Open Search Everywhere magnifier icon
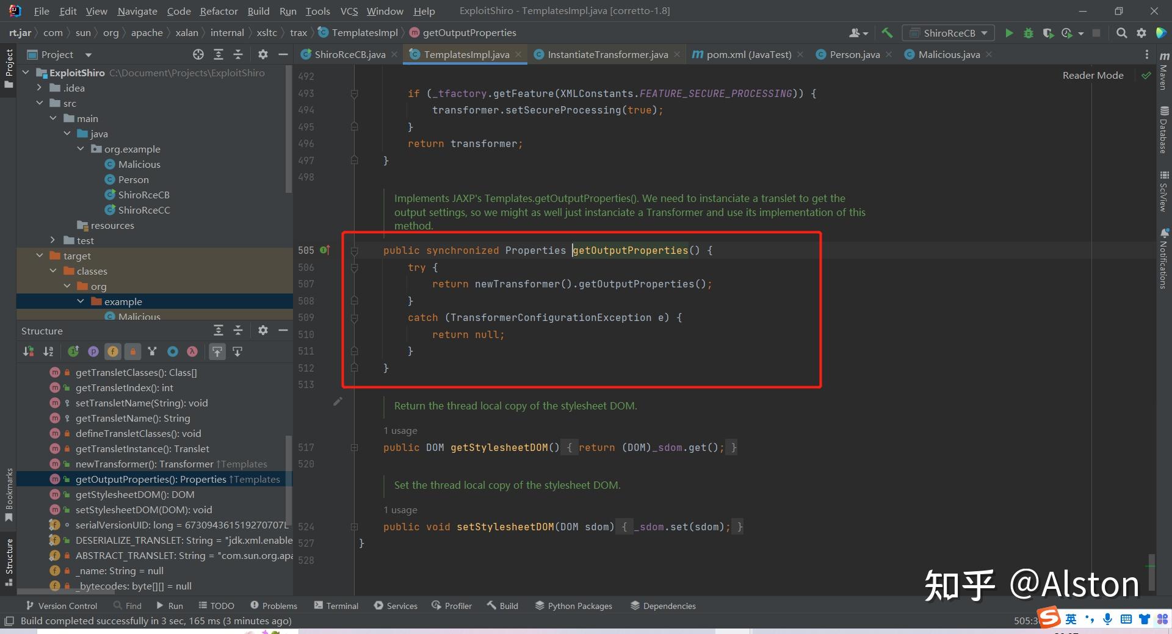 [x=1121, y=33]
